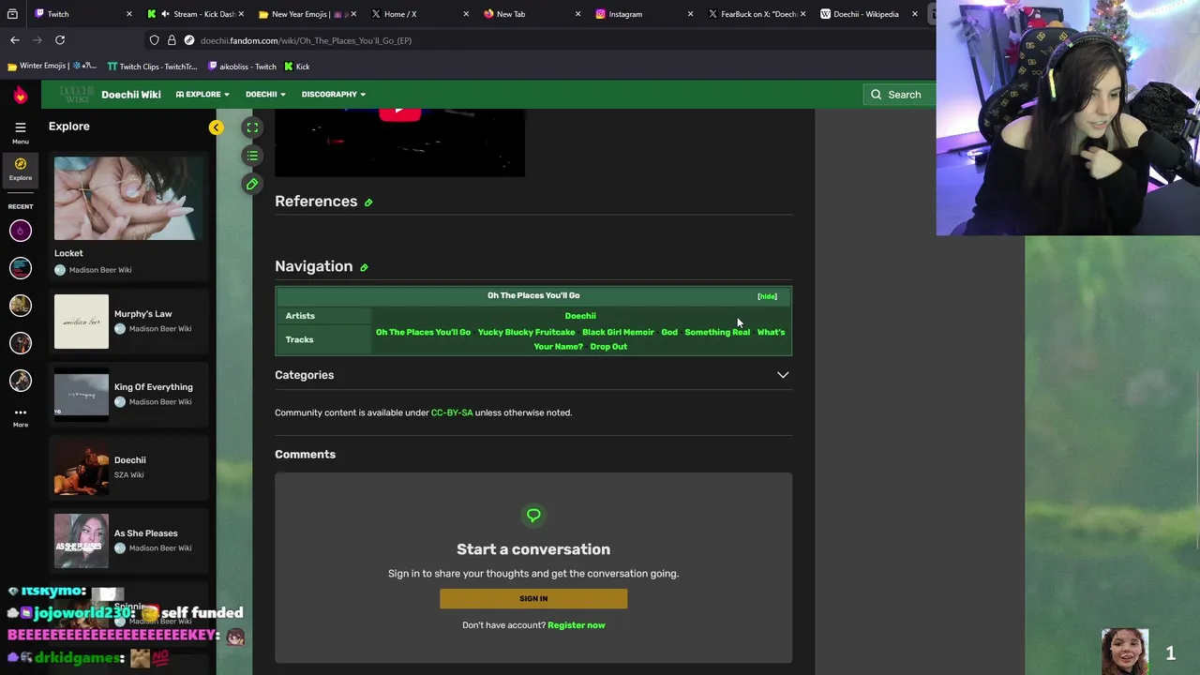Open the Doechii SZA Wiki card
The height and width of the screenshot is (675, 1200).
(128, 468)
